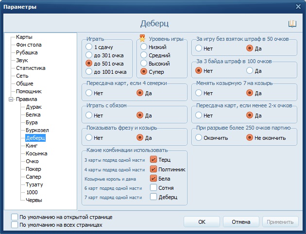Enable the Сотня combination checkbox
The width and height of the screenshot is (306, 234).
[x=153, y=187]
